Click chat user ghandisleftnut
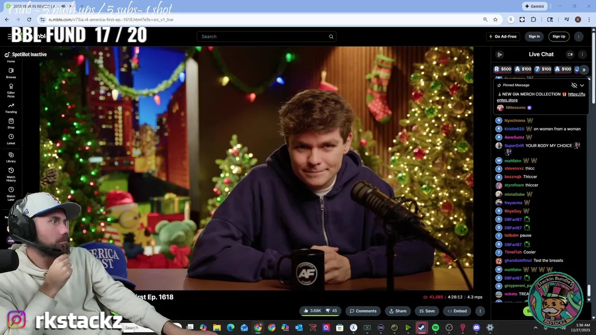596x335 pixels. click(518, 261)
